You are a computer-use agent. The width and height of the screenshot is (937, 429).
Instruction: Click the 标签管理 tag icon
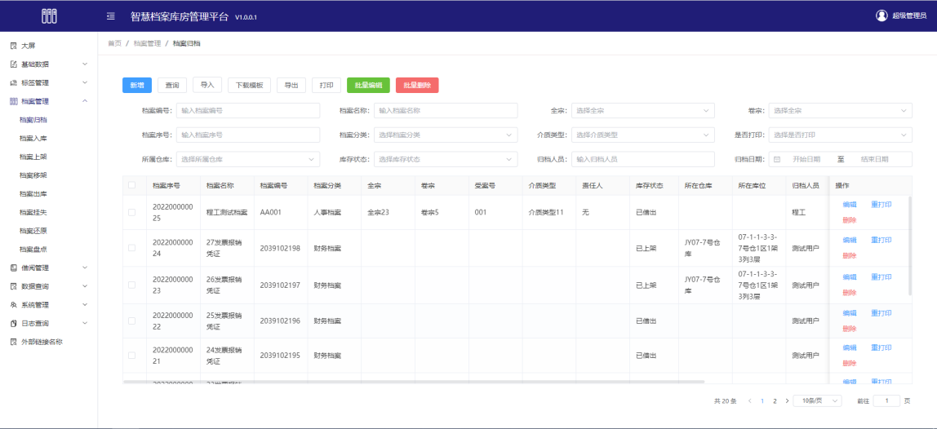[x=13, y=83]
